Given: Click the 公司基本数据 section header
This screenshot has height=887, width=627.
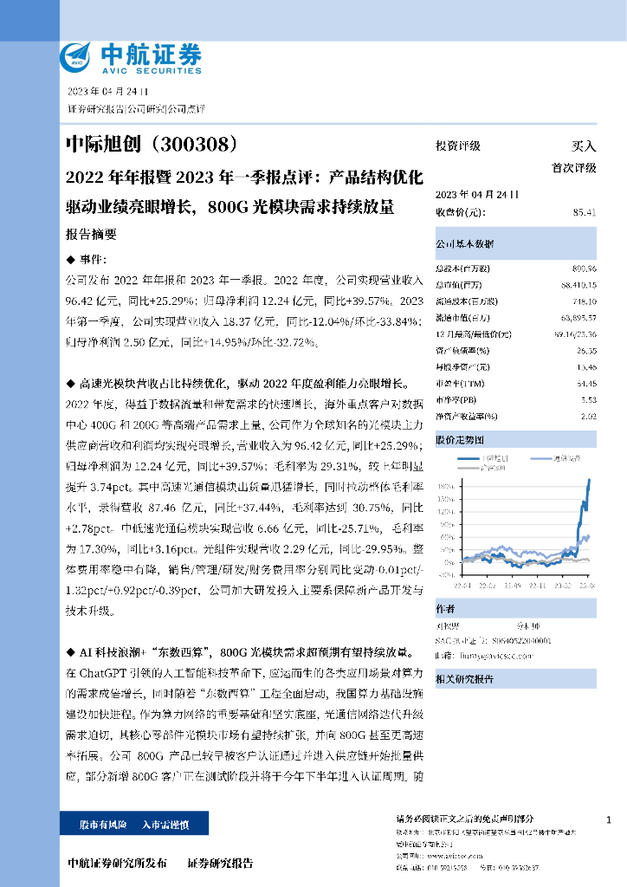Looking at the screenshot, I should [x=515, y=243].
